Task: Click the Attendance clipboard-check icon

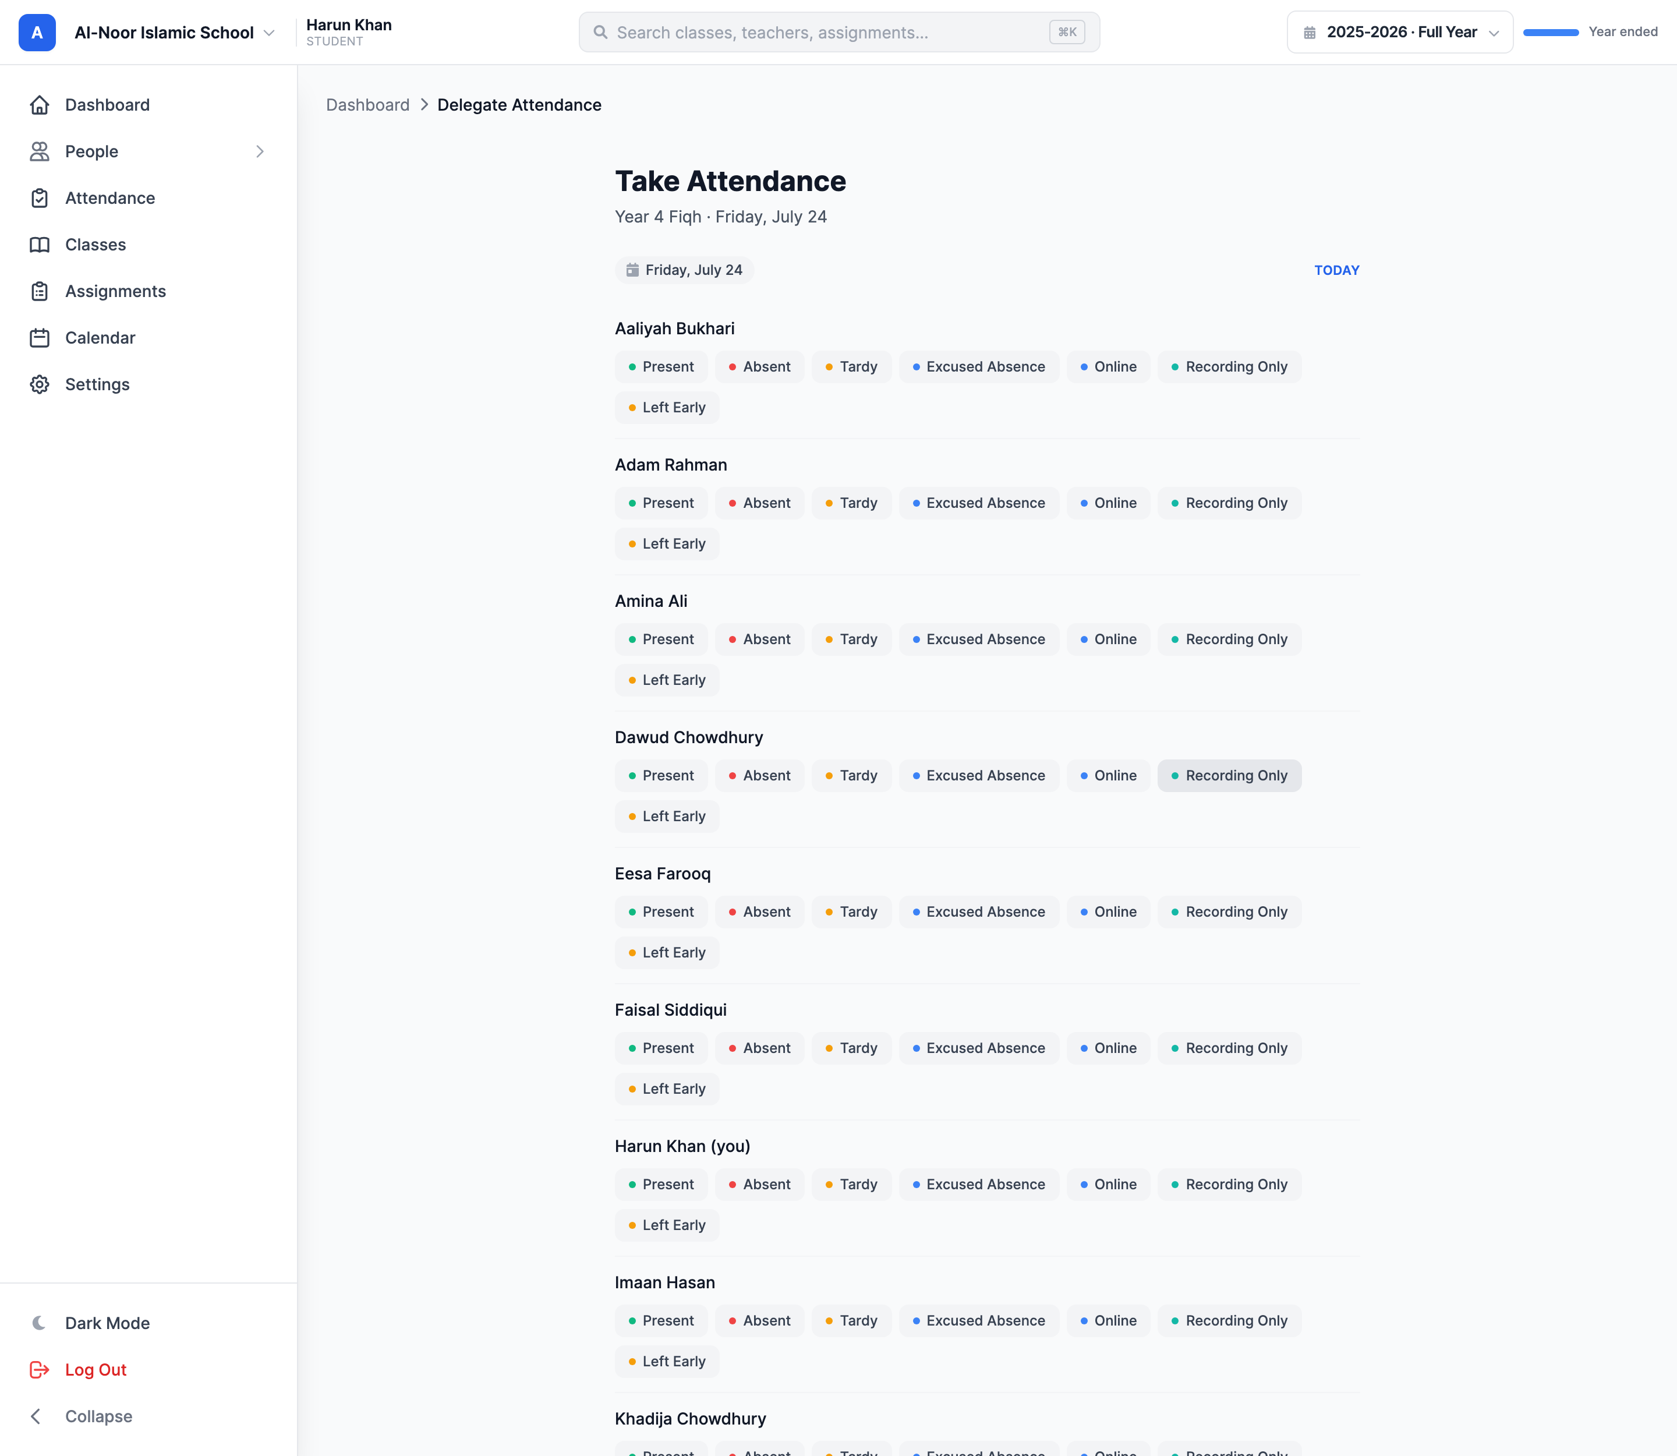Action: pos(40,198)
